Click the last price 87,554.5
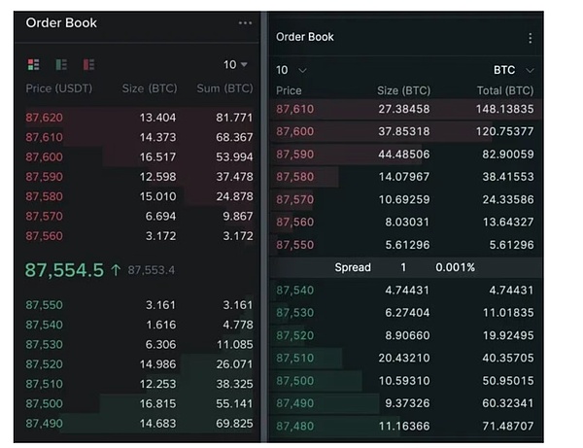The height and width of the screenshot is (448, 583). (x=64, y=269)
